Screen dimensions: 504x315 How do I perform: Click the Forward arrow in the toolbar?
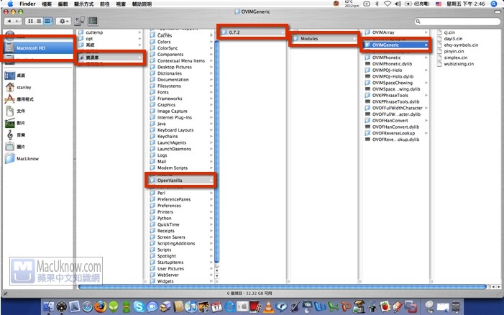(x=17, y=21)
